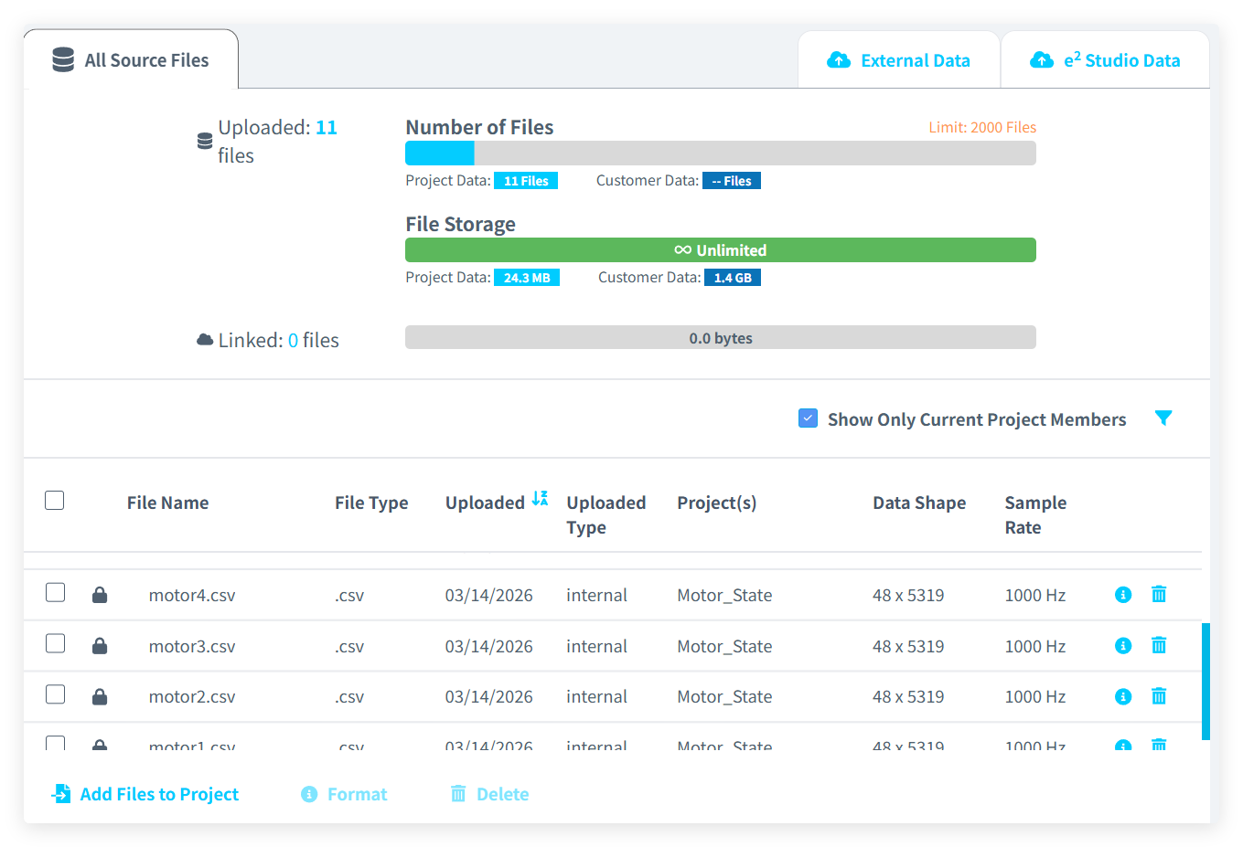Viewport: 1243px width, 847px height.
Task: Delete motor3.csv using its trash icon
Action: click(1159, 645)
